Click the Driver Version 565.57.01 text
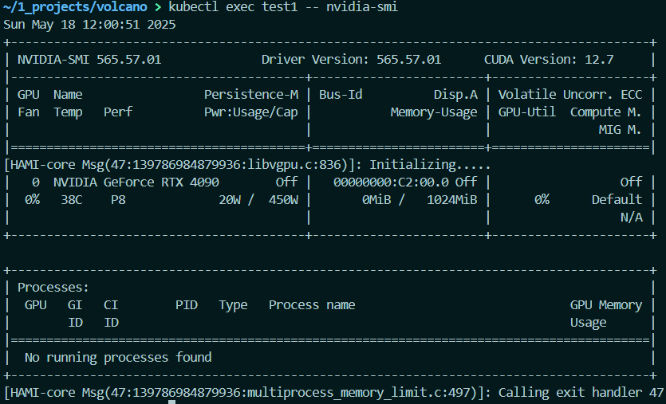The image size is (666, 404). [351, 59]
